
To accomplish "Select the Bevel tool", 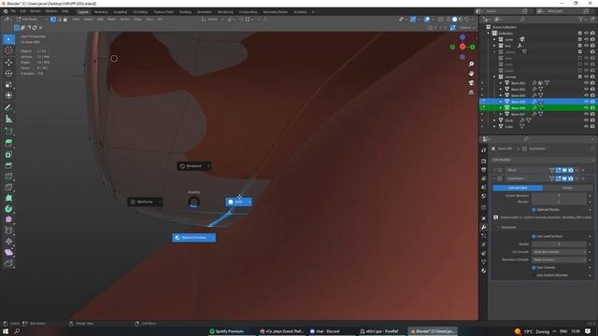I will pyautogui.click(x=8, y=165).
